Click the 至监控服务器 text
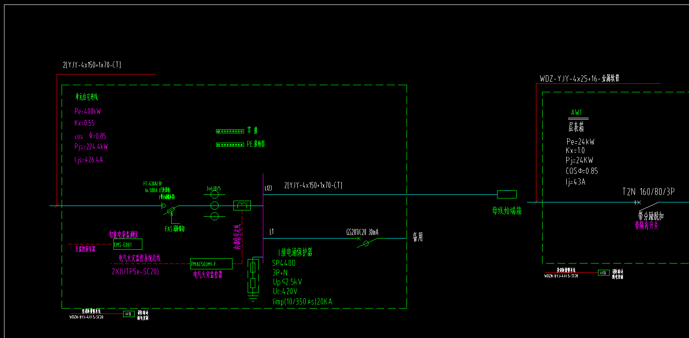The width and height of the screenshot is (689, 338). 85,249
